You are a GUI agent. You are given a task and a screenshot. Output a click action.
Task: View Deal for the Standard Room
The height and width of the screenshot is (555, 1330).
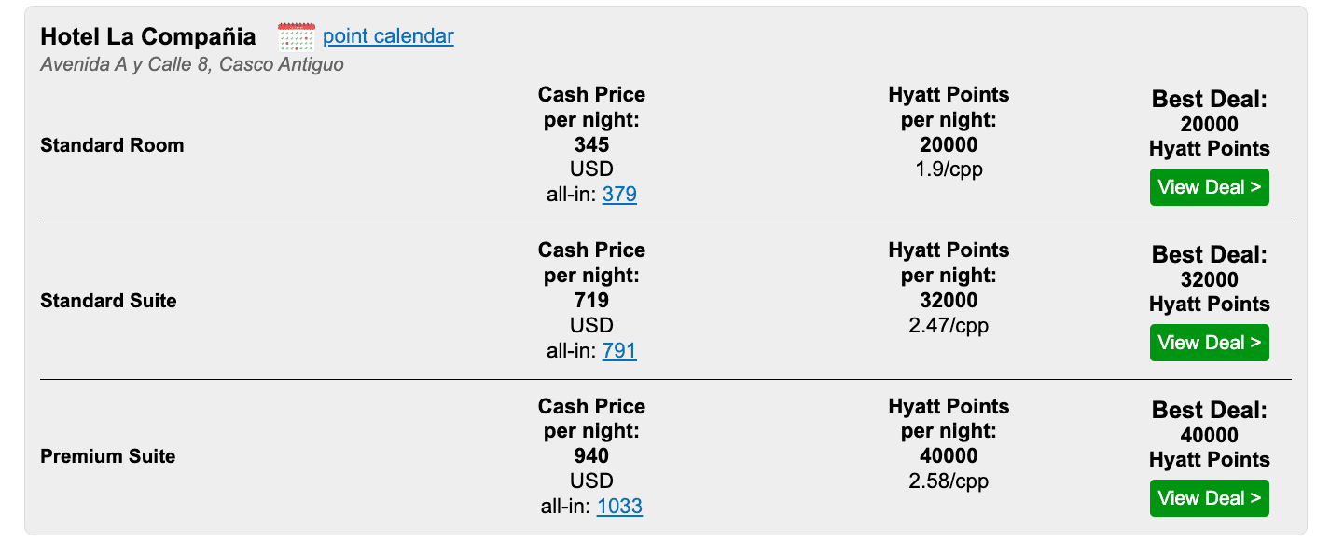[x=1209, y=187]
